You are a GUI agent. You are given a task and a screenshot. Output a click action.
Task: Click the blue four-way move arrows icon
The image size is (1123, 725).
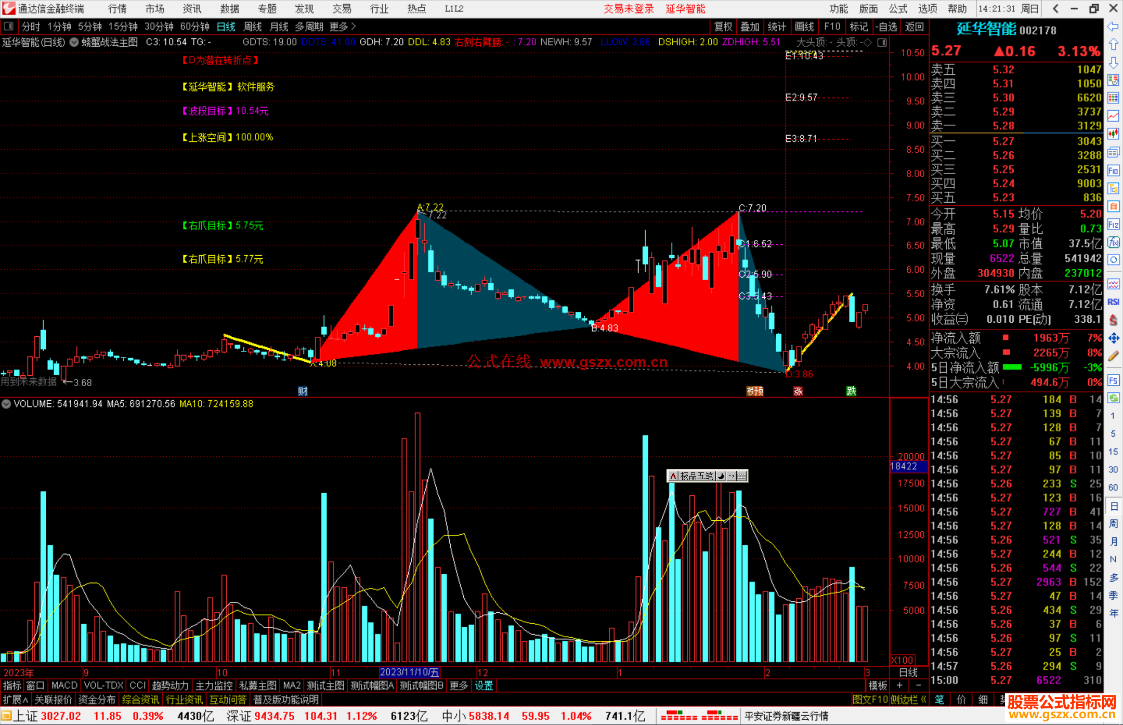point(1113,338)
